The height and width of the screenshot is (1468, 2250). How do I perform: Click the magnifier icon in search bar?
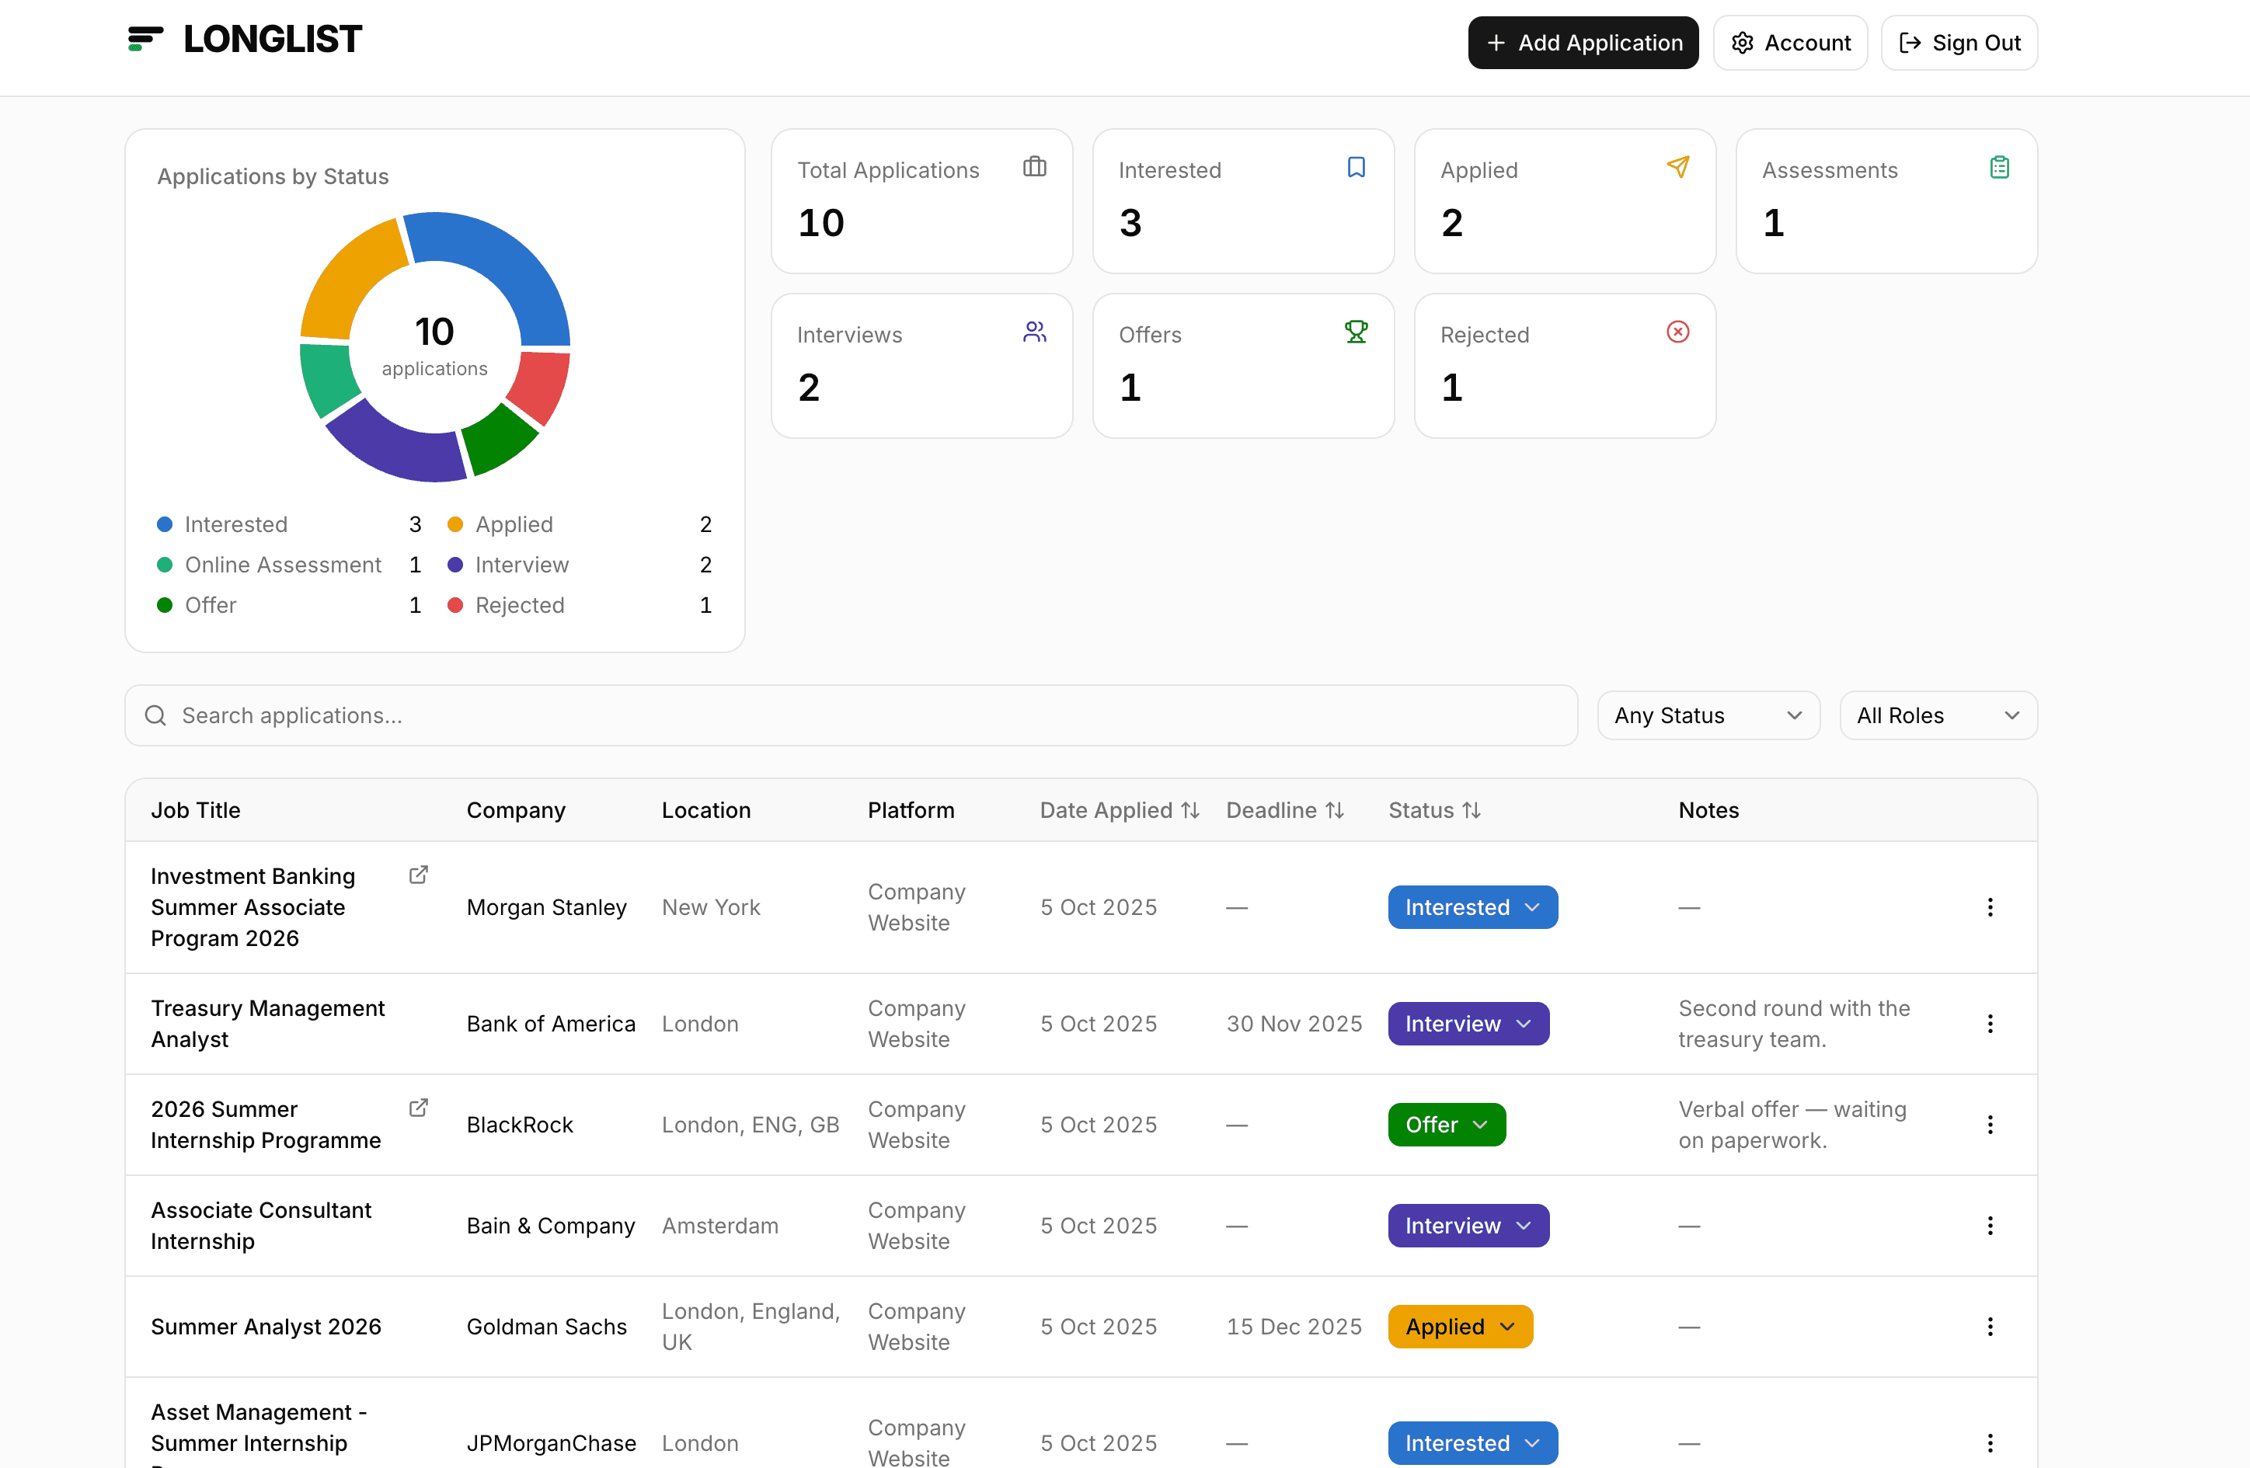(156, 715)
